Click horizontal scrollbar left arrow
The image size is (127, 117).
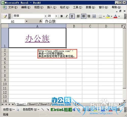pos(77,104)
